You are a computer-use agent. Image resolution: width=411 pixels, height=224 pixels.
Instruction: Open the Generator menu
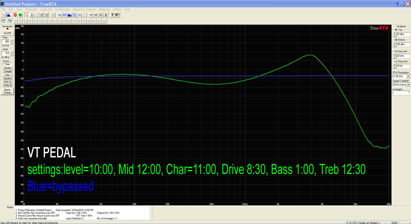[x=31, y=9]
